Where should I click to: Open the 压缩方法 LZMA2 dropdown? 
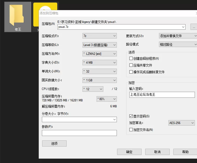click(100, 54)
